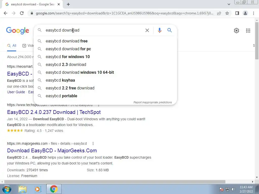
Task: Click 'Report inappropriate predictions' link
Action: 153,103
